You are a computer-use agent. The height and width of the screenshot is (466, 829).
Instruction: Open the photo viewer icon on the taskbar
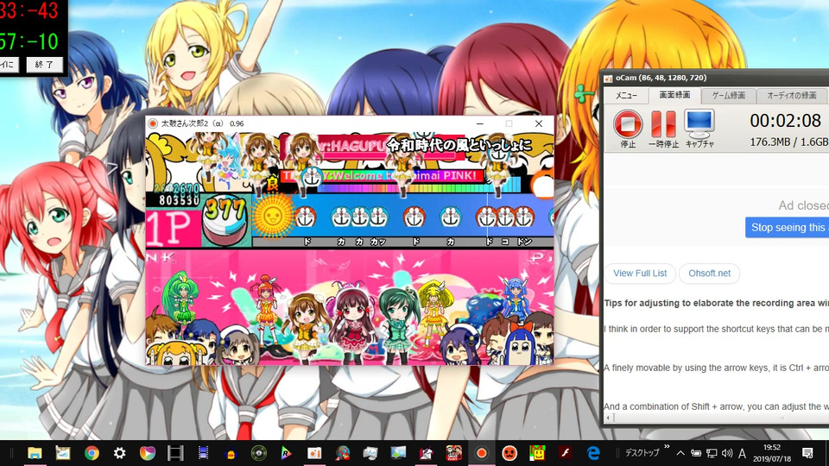[x=370, y=453]
